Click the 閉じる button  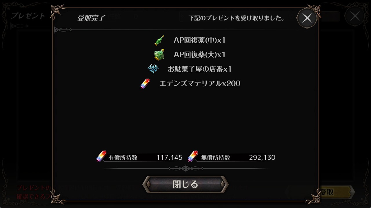[x=185, y=184]
